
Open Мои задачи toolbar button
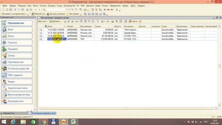73,14
